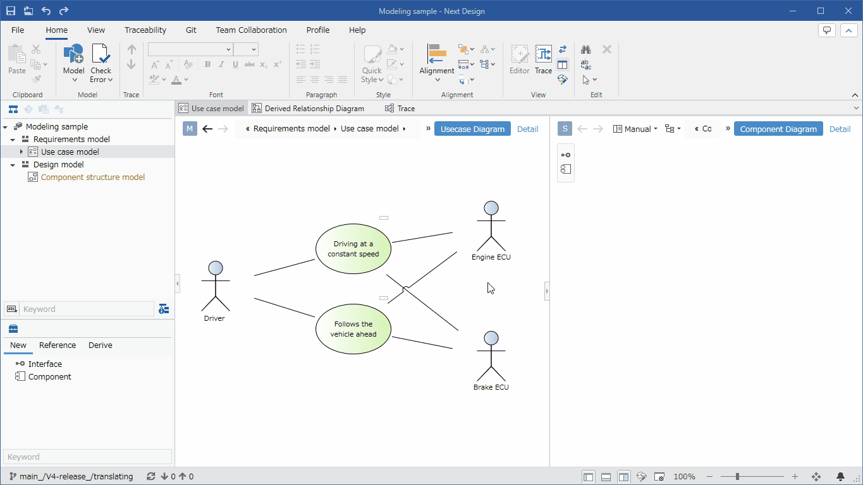Click the feedback speech bubble icon

click(x=827, y=30)
